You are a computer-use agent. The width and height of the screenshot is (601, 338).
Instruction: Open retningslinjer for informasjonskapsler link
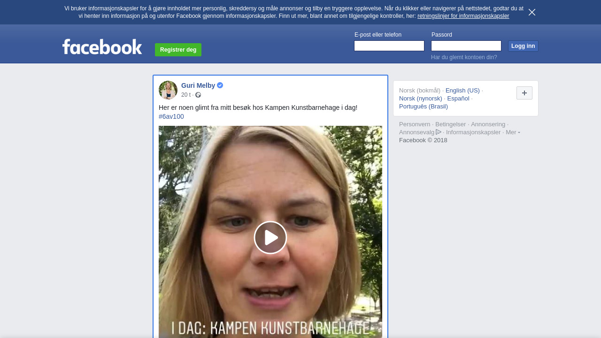tap(463, 16)
